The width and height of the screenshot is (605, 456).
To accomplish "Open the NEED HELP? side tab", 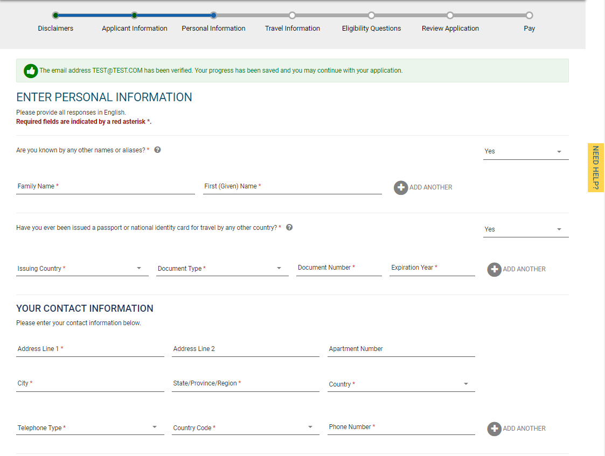I will tap(595, 167).
